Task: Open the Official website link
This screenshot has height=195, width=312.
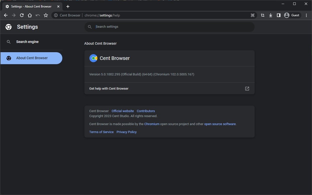Action: (123, 111)
